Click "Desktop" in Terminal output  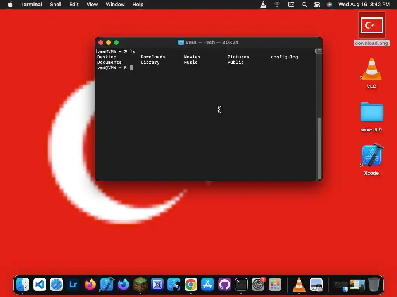[x=107, y=57]
